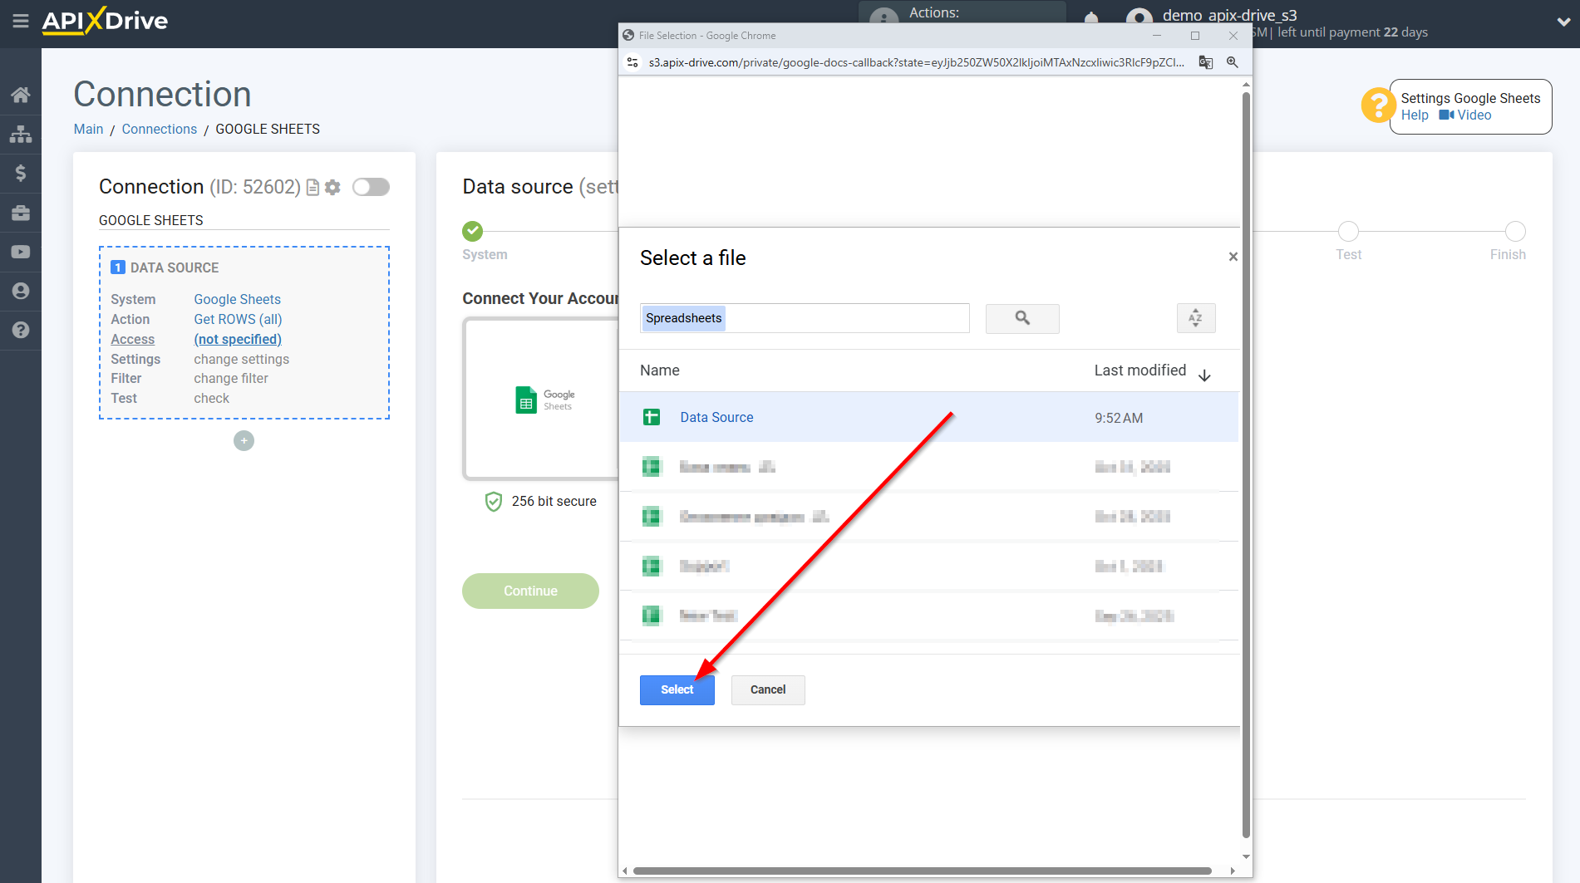Enable the connection toggle switch
The width and height of the screenshot is (1580, 883).
[371, 187]
